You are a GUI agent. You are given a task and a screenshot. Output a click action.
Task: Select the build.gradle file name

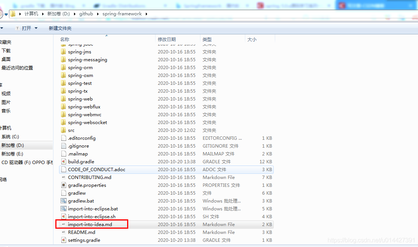pos(81,162)
